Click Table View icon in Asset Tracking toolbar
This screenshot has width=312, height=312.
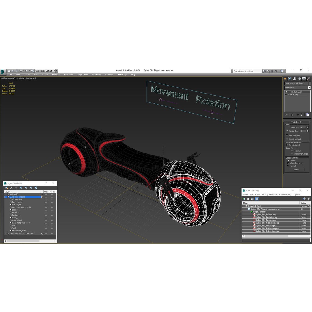tap(257, 199)
